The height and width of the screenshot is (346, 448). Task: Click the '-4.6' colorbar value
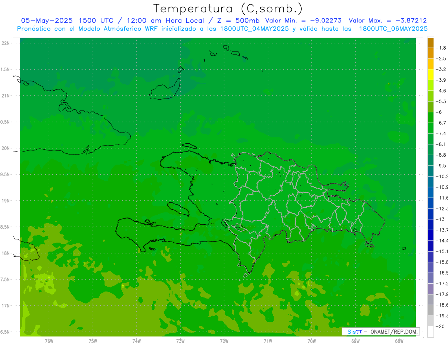pyautogui.click(x=441, y=91)
